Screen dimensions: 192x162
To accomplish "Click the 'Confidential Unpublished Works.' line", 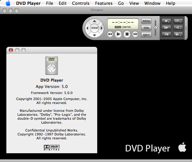I will click(52, 130).
